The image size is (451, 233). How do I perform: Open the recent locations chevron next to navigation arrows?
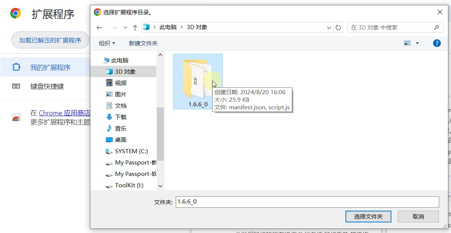tap(125, 27)
